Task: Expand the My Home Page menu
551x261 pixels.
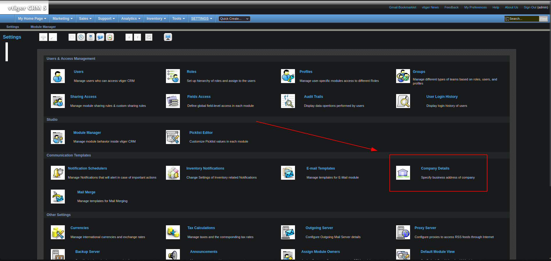Action: click(32, 19)
